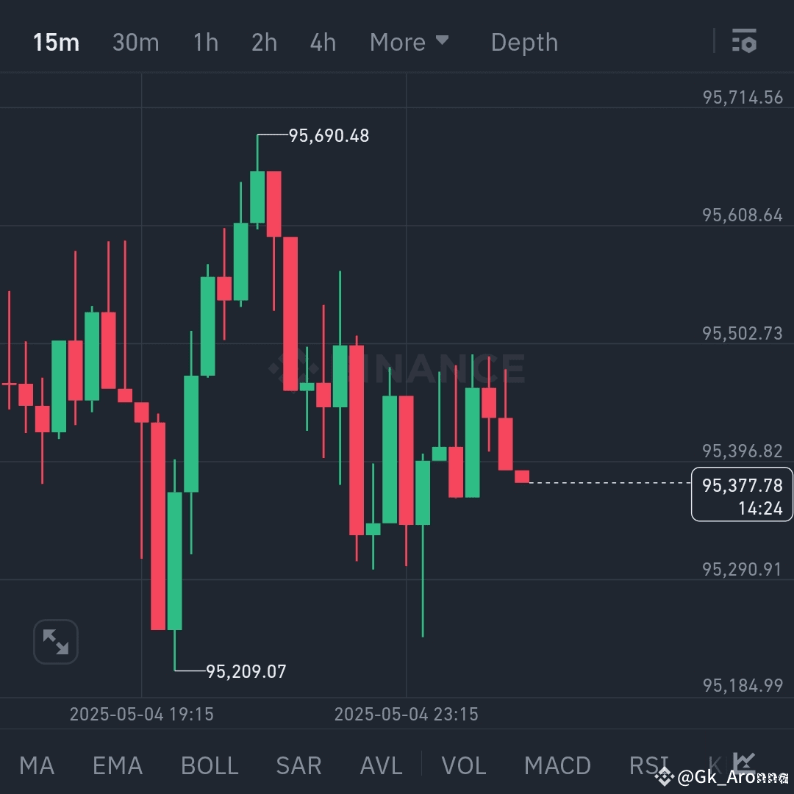
Task: Toggle the BOLL bands indicator
Action: [x=210, y=765]
